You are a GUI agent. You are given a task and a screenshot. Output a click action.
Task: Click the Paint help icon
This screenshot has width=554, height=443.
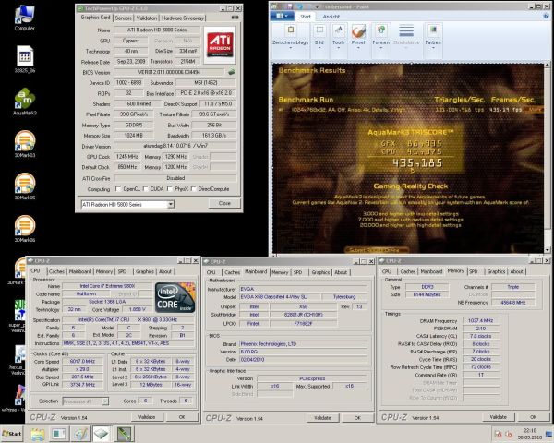click(547, 16)
